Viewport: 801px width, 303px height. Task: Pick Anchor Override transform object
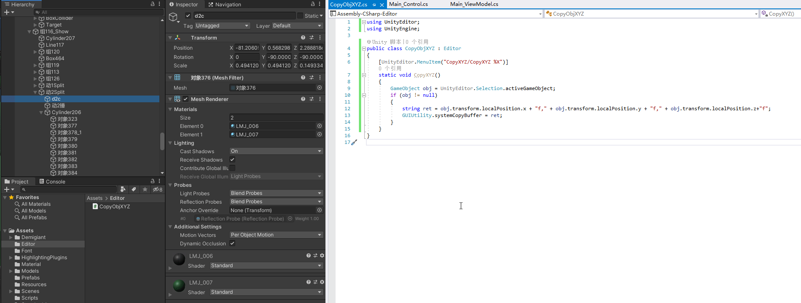click(320, 210)
